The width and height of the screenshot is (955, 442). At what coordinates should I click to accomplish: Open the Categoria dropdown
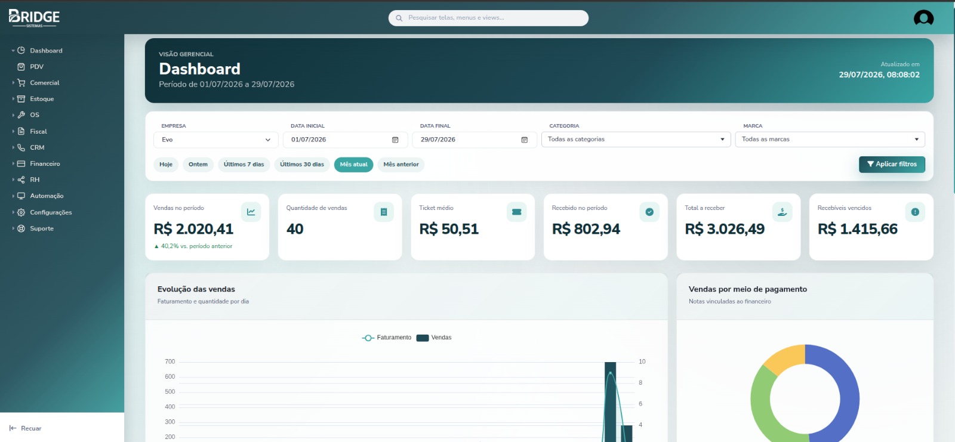[x=636, y=139]
